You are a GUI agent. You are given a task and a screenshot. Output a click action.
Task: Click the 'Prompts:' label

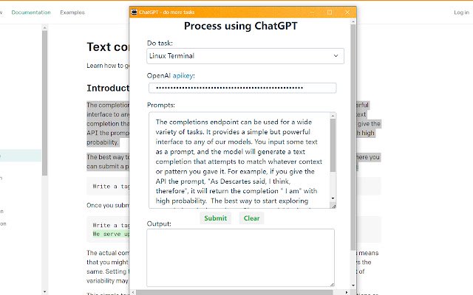(x=161, y=105)
